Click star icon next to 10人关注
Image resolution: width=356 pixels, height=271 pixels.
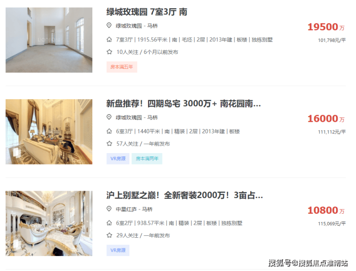click(x=109, y=52)
